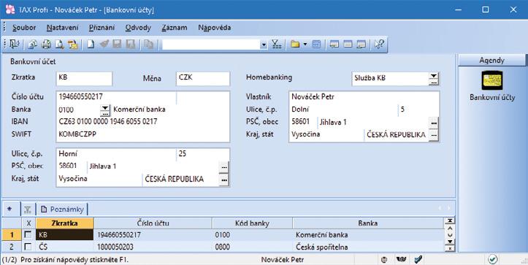Tick the X checkbox for ČS row

(x=28, y=247)
